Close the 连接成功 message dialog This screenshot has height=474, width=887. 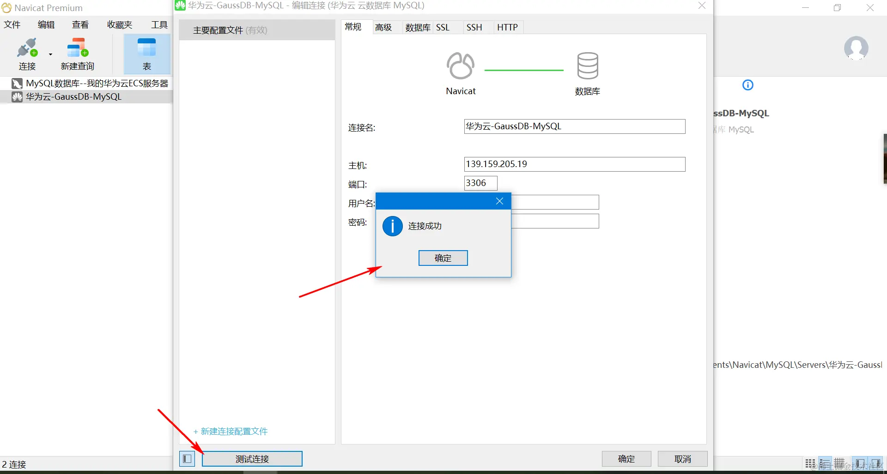coord(499,201)
